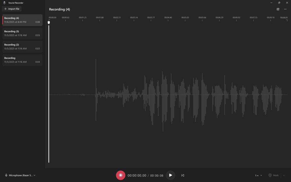Open Recording (2) from the list
291x182 pixels.
22,47
